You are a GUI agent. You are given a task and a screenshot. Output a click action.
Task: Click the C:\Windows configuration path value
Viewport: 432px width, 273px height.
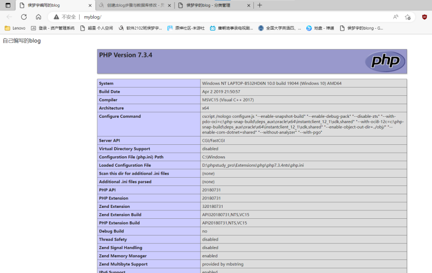[214, 157]
